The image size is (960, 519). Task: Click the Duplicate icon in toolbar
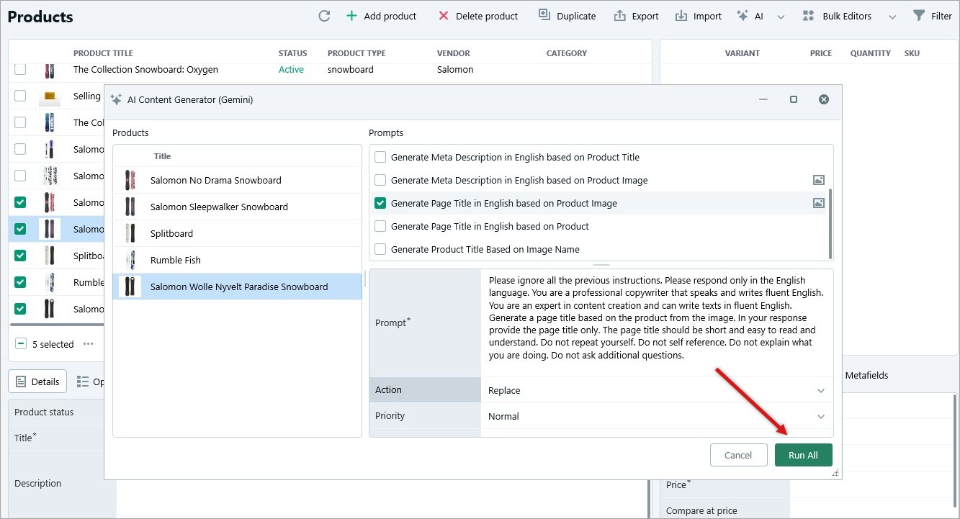(x=544, y=16)
